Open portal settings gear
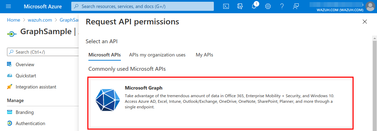 point(268,7)
